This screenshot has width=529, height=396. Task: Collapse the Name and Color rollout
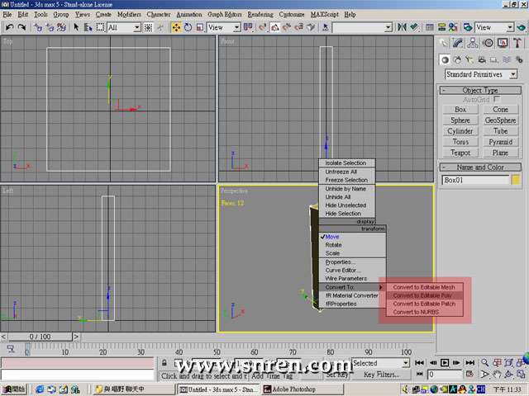coord(480,167)
